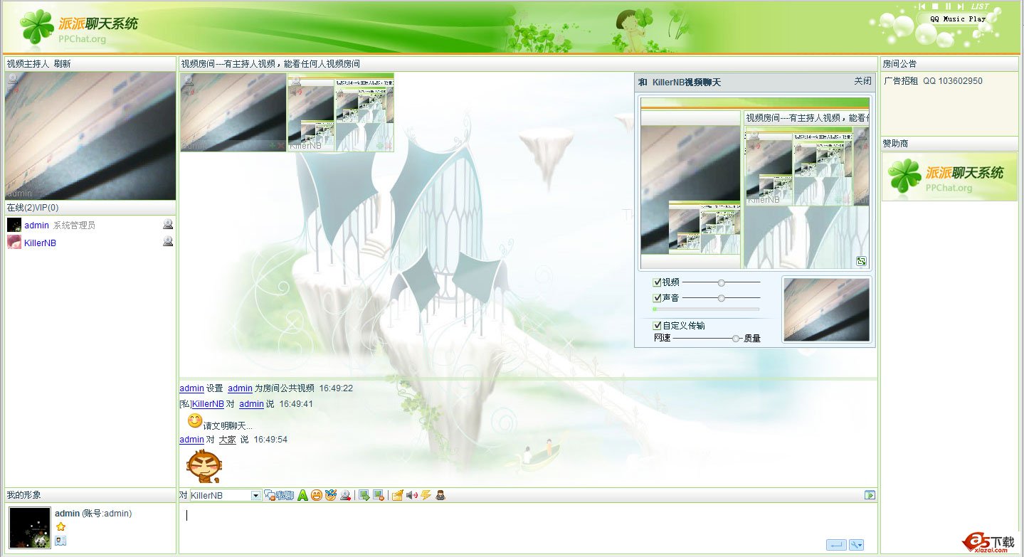1024x557 pixels.
Task: Click the private chat (私聊) toolbar icon
Action: pyautogui.click(x=279, y=495)
